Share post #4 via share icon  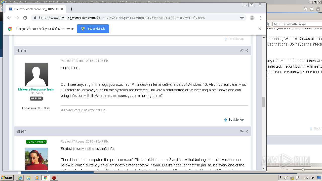[x=247, y=131]
